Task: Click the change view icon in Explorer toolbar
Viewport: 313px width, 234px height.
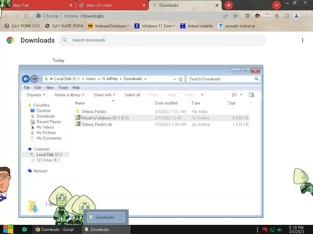Action: click(234, 95)
